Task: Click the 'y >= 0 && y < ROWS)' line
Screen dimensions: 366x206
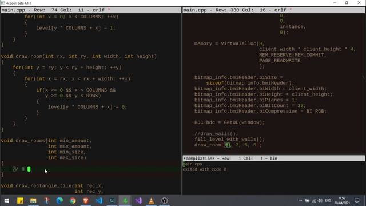Action: point(73,96)
